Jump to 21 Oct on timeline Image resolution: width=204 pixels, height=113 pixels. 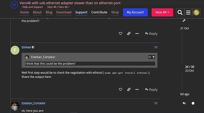[x=184, y=28]
